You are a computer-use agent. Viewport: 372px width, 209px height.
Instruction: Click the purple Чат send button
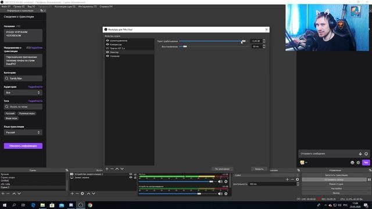[366, 163]
